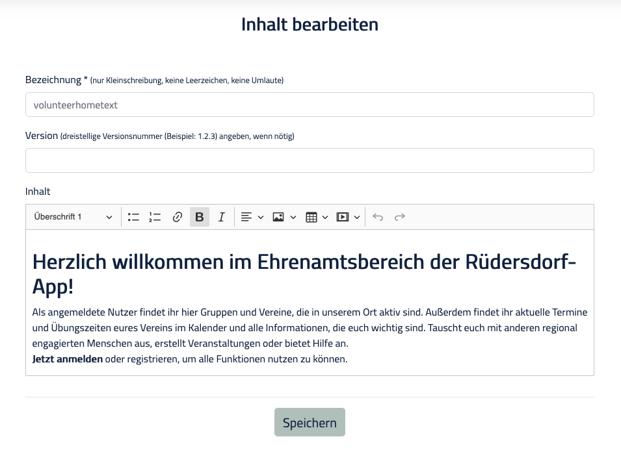Click the Speichern button
Image resolution: width=621 pixels, height=452 pixels.
tap(310, 421)
